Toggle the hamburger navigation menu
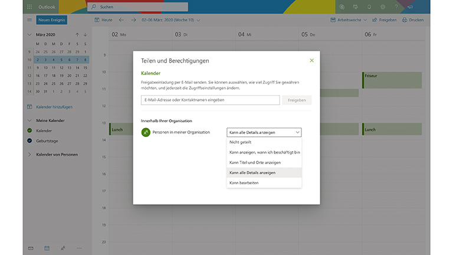This screenshot has width=453, height=255. pos(29,20)
